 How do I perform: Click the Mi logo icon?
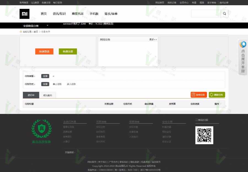point(25,14)
